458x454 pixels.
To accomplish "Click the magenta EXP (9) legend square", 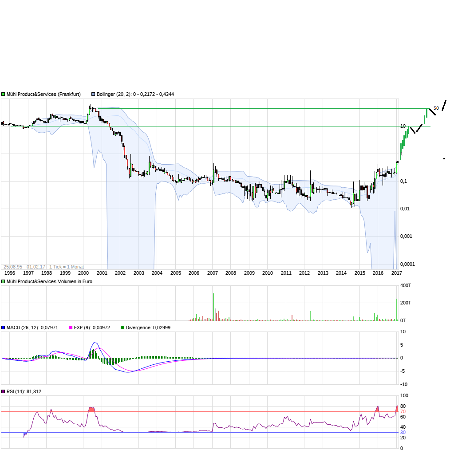I will [71, 328].
